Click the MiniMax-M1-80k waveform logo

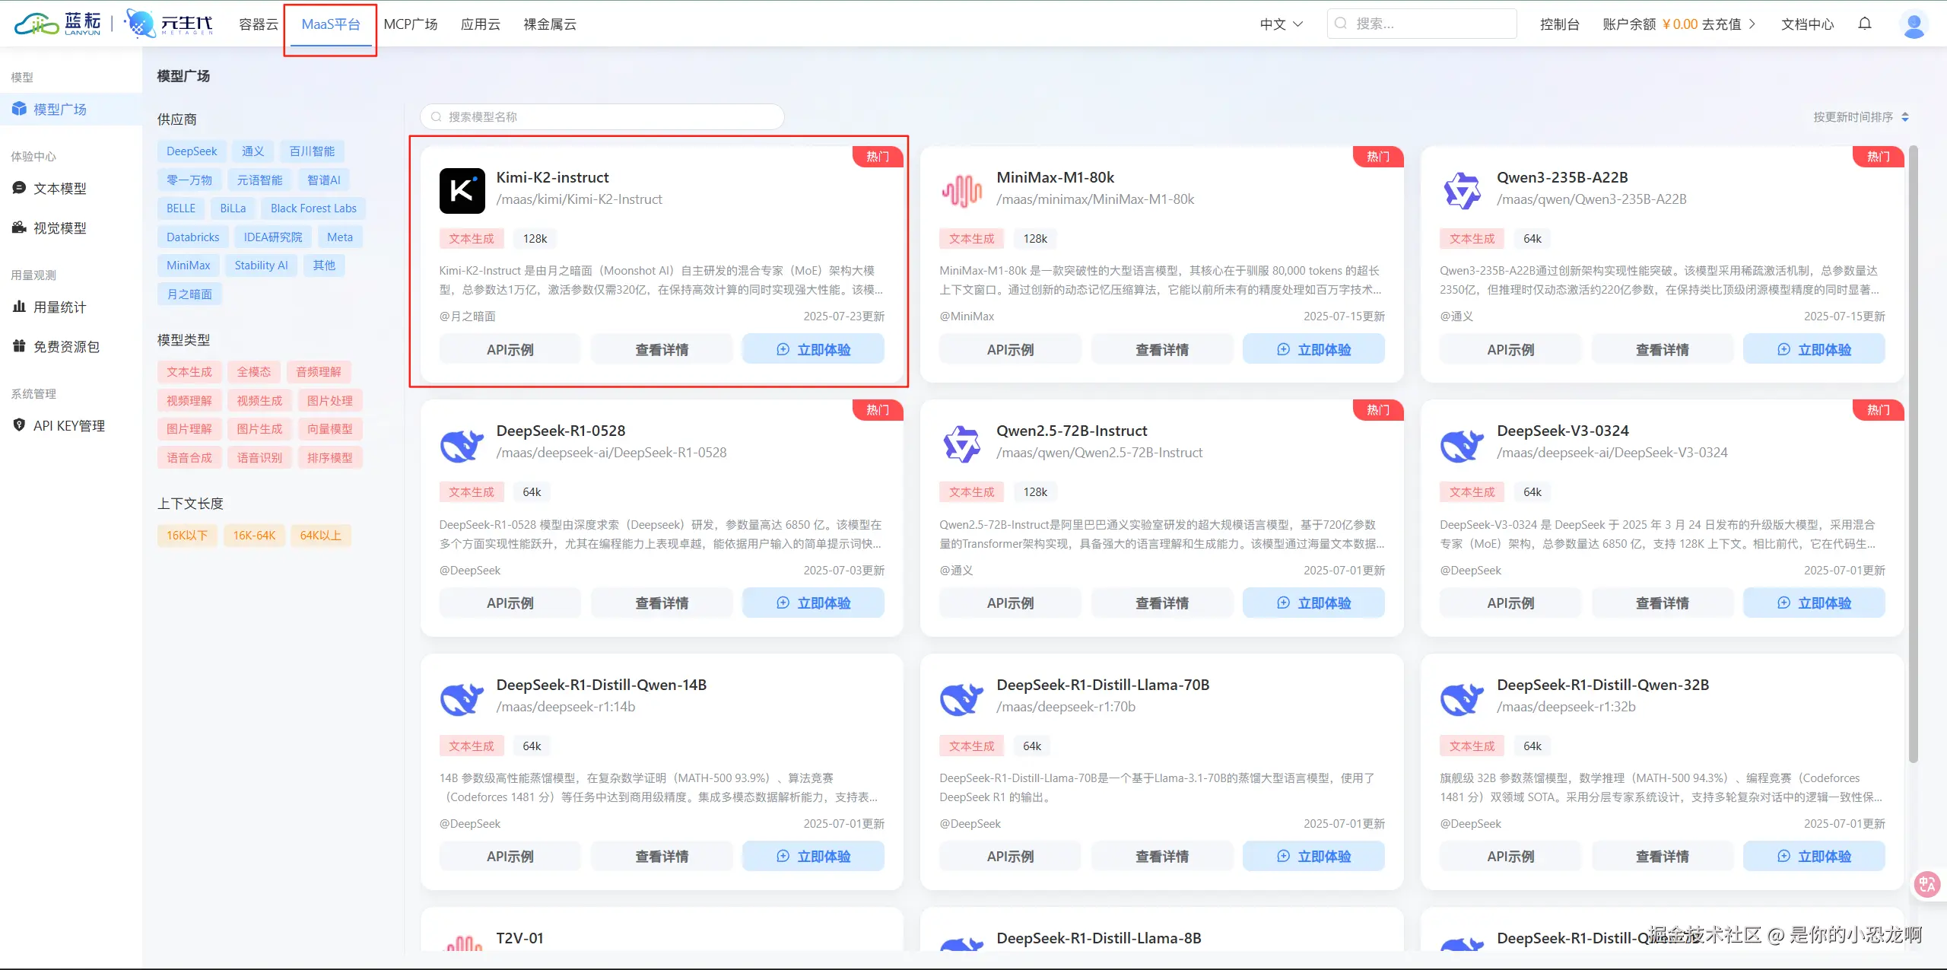click(962, 190)
